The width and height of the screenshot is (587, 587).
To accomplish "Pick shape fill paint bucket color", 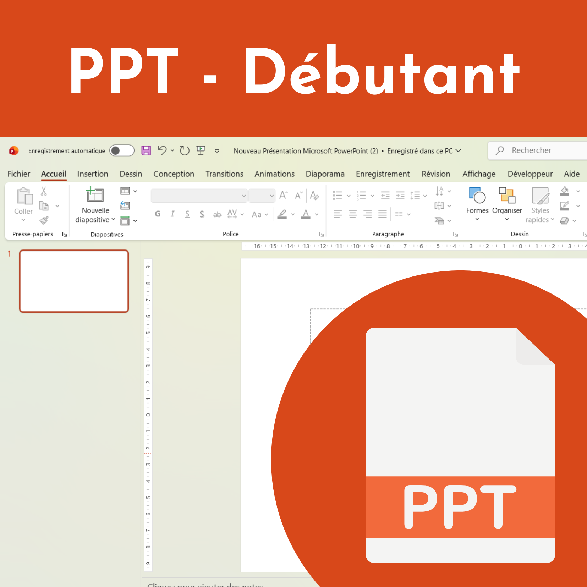I will (x=564, y=191).
